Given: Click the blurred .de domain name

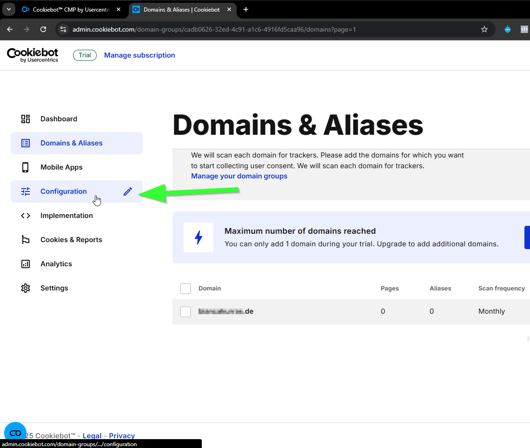Looking at the screenshot, I should point(226,311).
